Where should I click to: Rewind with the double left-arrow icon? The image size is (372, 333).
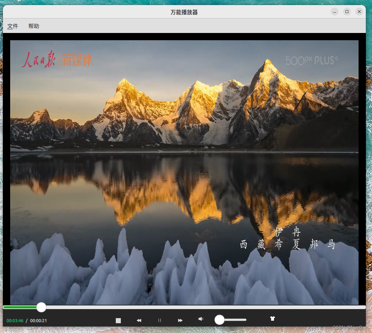139,320
